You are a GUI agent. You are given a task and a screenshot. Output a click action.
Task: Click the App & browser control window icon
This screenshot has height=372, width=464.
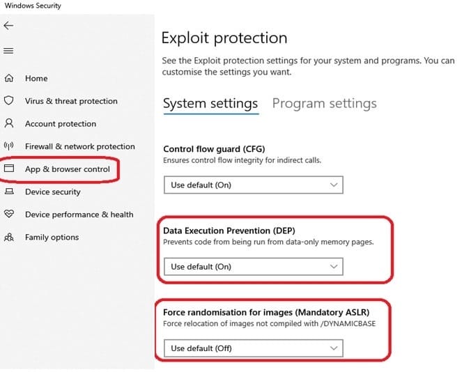coord(9,169)
